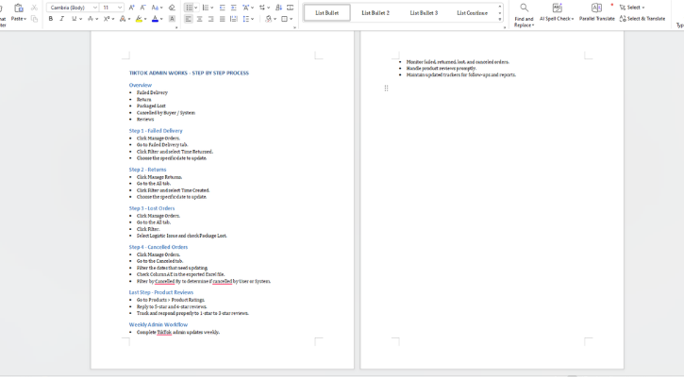This screenshot has width=684, height=377.
Task: Expand the Paste options arrow
Action: coord(25,19)
